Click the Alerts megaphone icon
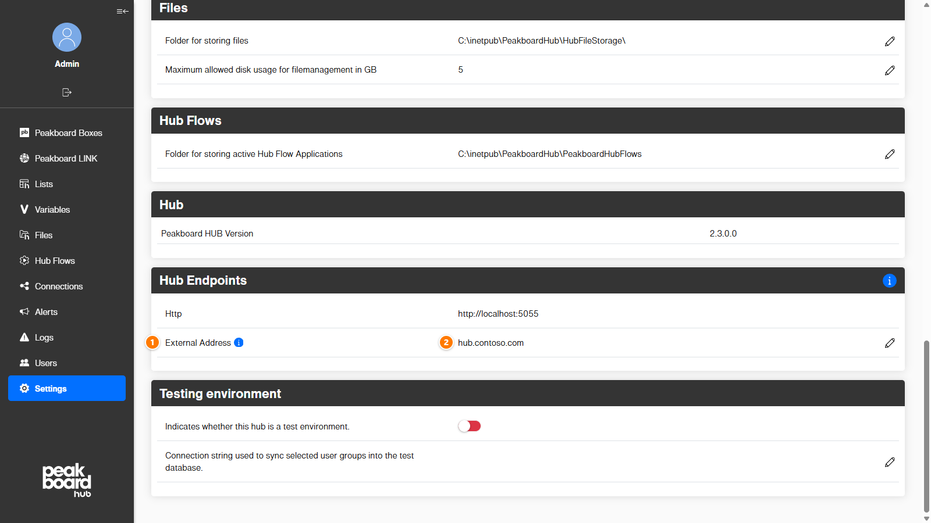Screen dimensions: 931x523 click(24, 311)
